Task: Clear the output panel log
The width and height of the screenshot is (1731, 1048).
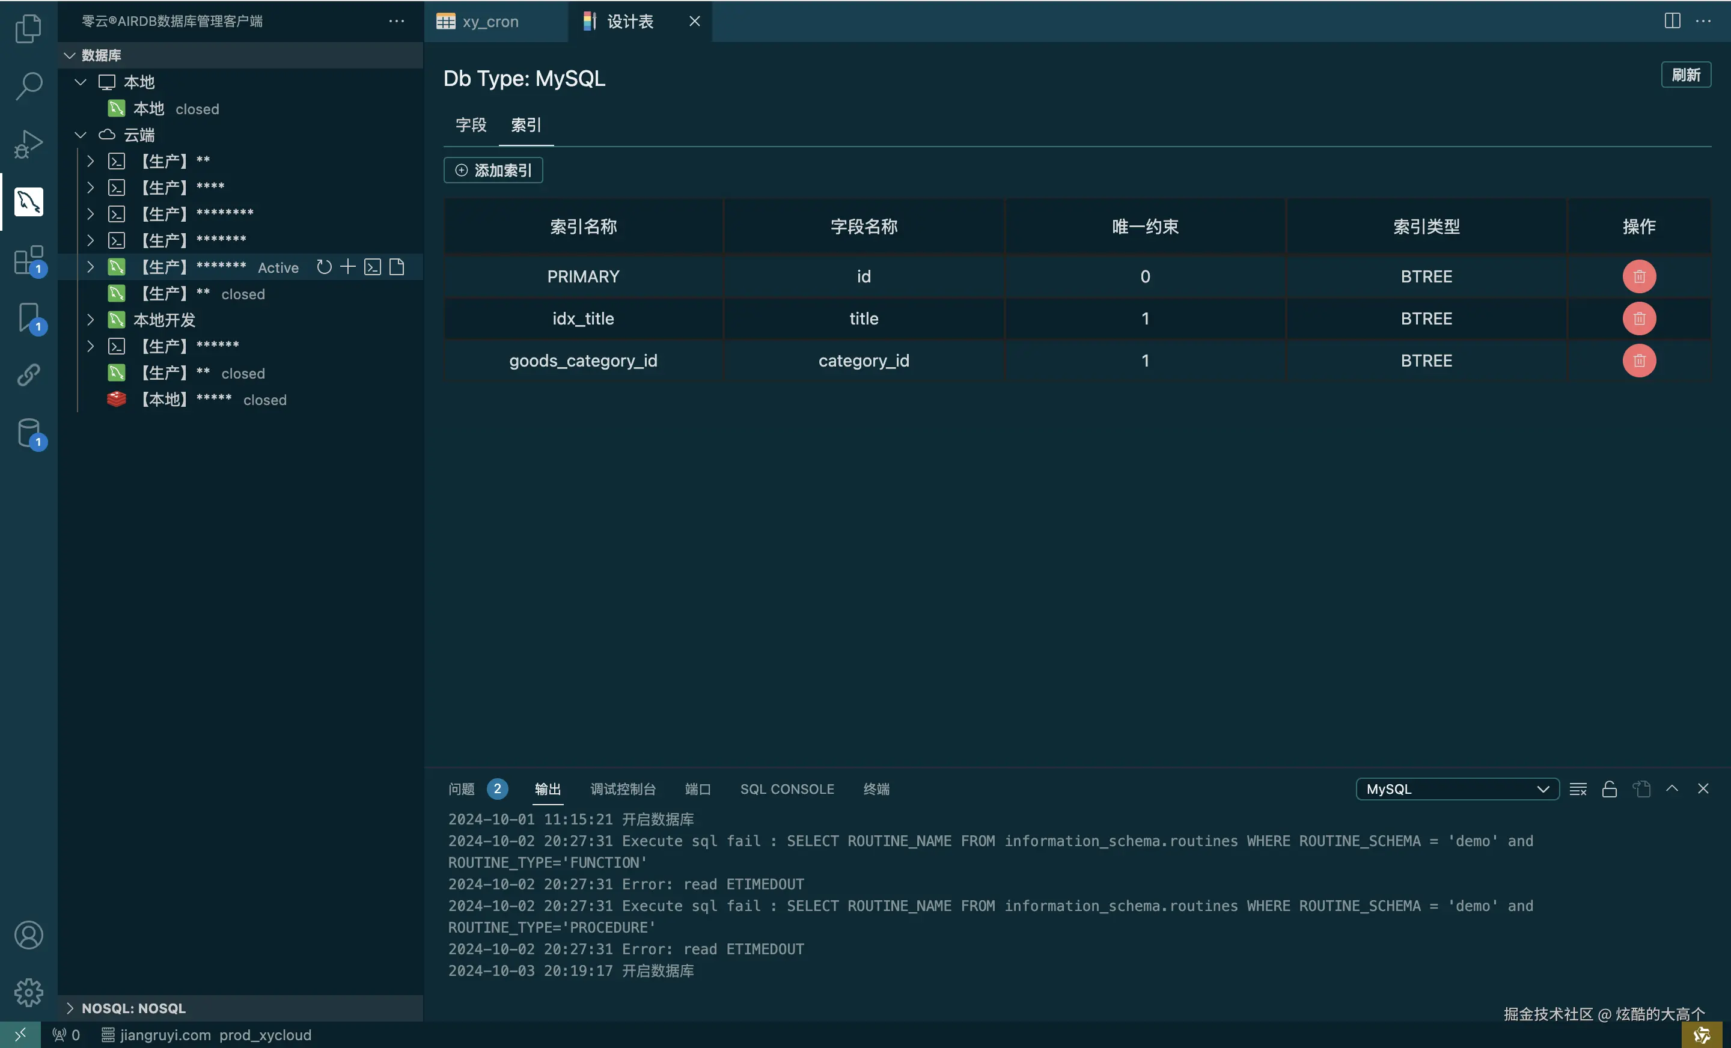Action: pyautogui.click(x=1578, y=789)
